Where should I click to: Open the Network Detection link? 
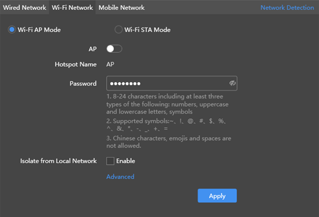[x=287, y=8]
